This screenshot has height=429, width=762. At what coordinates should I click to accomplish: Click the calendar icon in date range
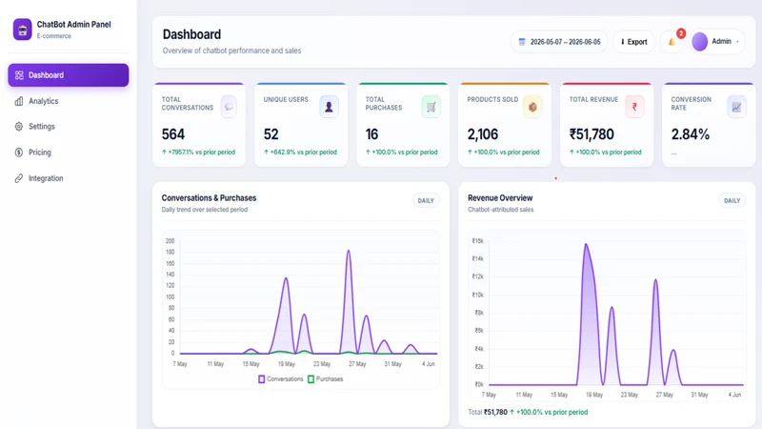click(522, 42)
